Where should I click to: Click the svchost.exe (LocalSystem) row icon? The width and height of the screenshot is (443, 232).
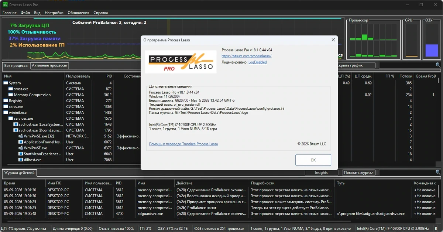click(x=16, y=124)
